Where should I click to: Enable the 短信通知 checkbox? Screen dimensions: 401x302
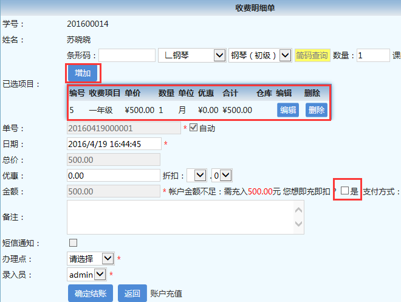tap(74, 243)
